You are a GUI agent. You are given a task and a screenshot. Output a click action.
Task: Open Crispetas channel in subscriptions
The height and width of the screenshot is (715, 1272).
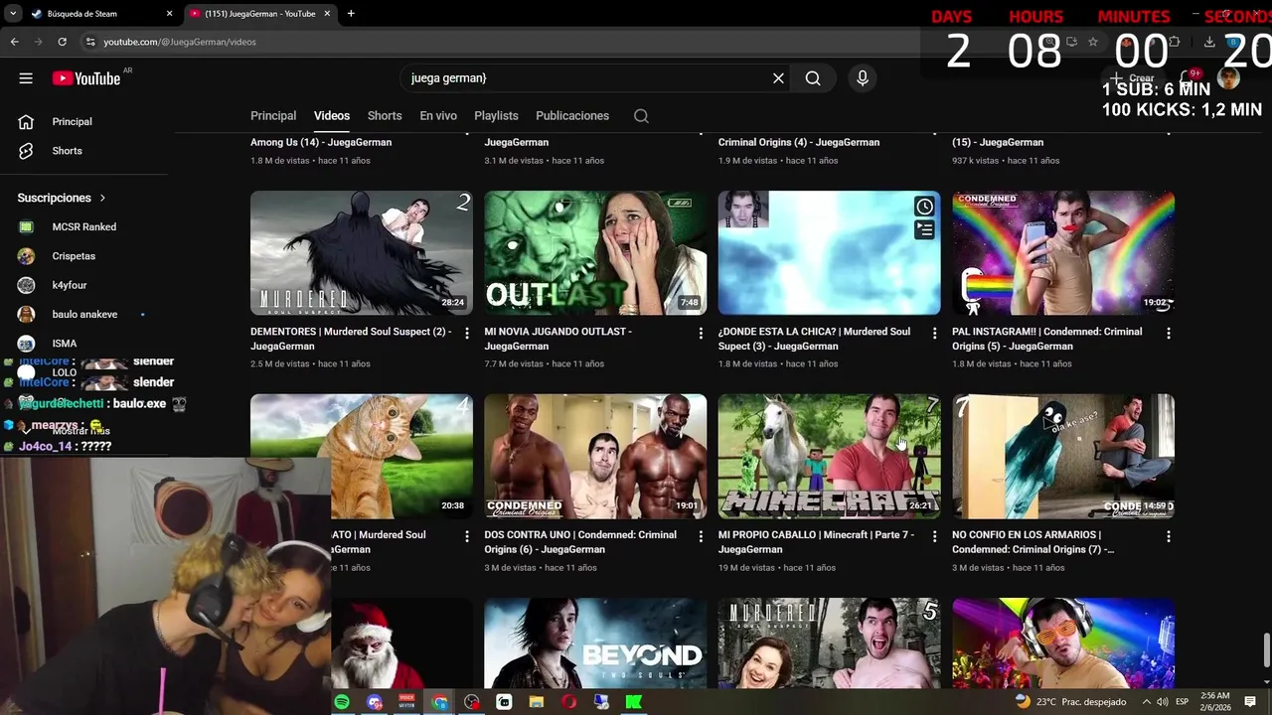(74, 256)
